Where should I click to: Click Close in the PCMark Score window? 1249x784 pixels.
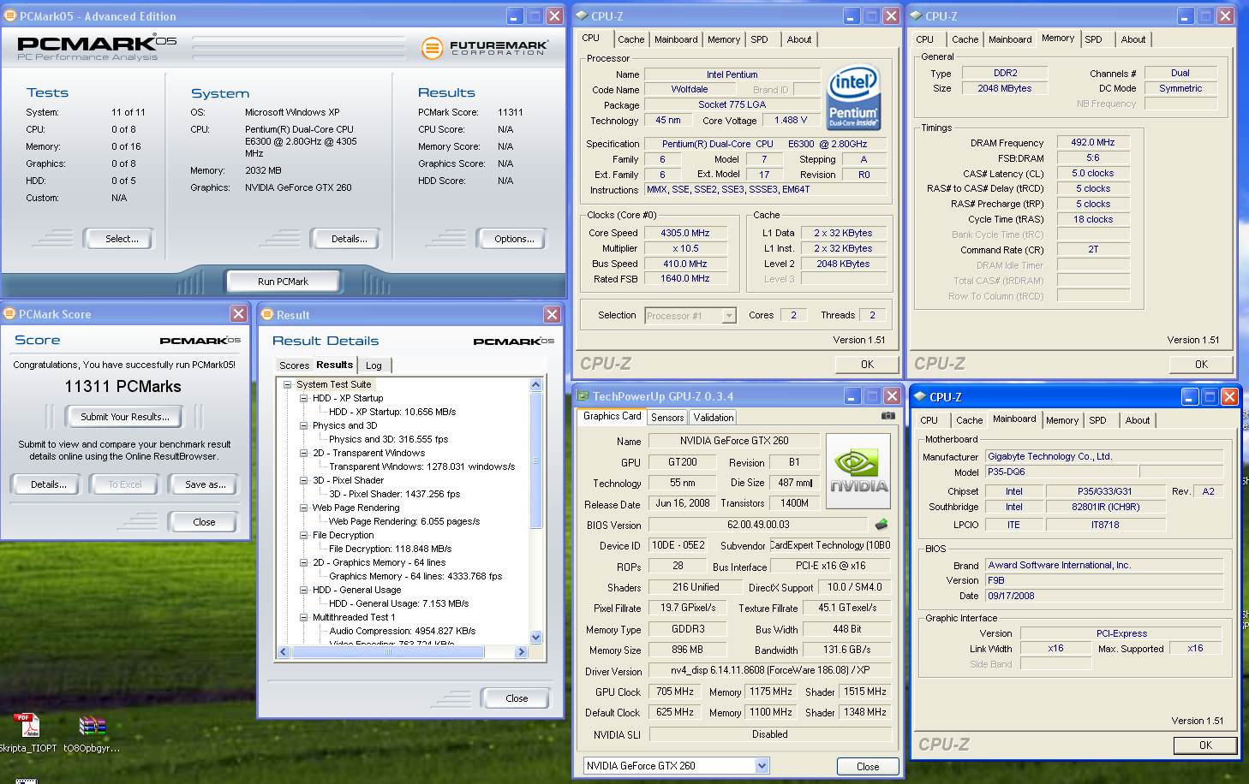[204, 522]
